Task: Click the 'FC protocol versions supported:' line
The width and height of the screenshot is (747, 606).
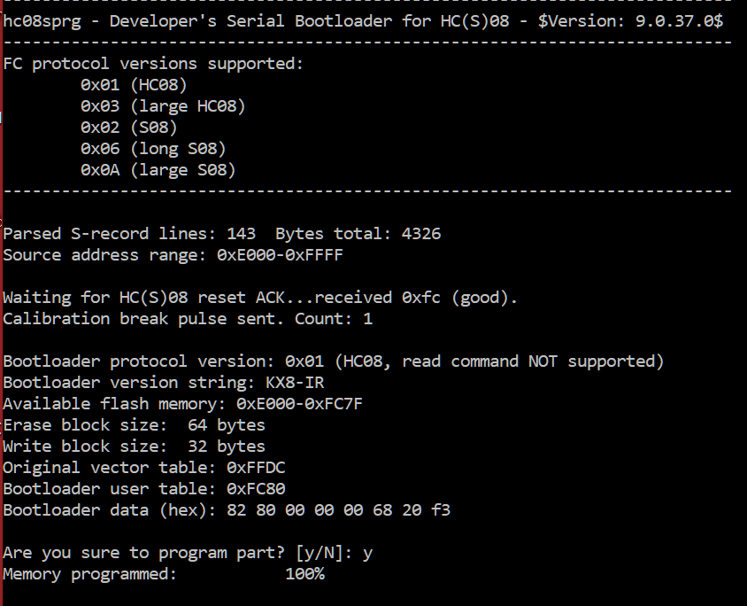Action: point(153,64)
